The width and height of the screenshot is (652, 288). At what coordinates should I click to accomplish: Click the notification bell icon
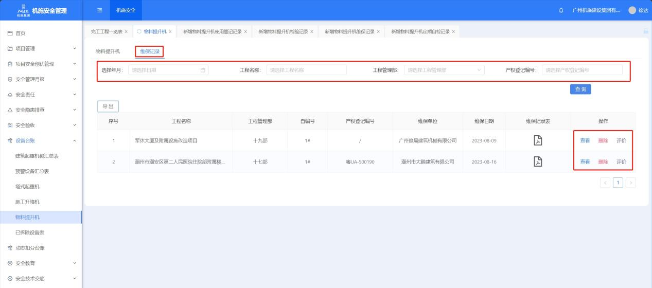(561, 11)
